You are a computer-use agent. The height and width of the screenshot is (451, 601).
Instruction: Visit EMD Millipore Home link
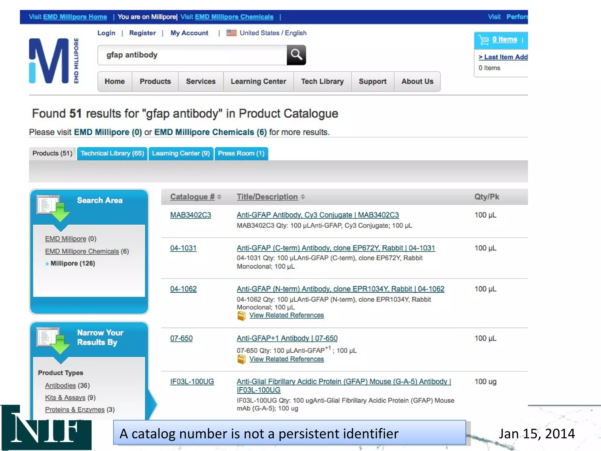point(75,17)
